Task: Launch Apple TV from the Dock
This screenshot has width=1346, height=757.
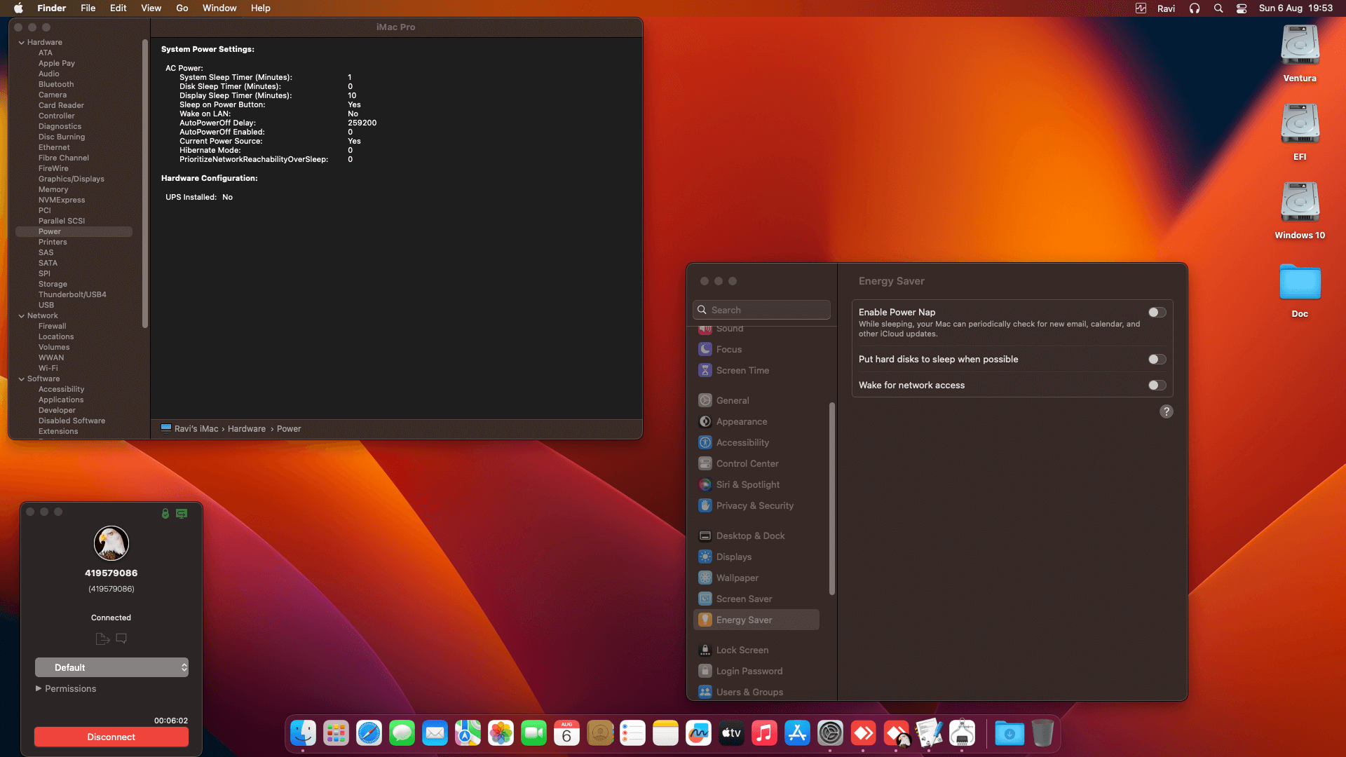Action: point(731,733)
